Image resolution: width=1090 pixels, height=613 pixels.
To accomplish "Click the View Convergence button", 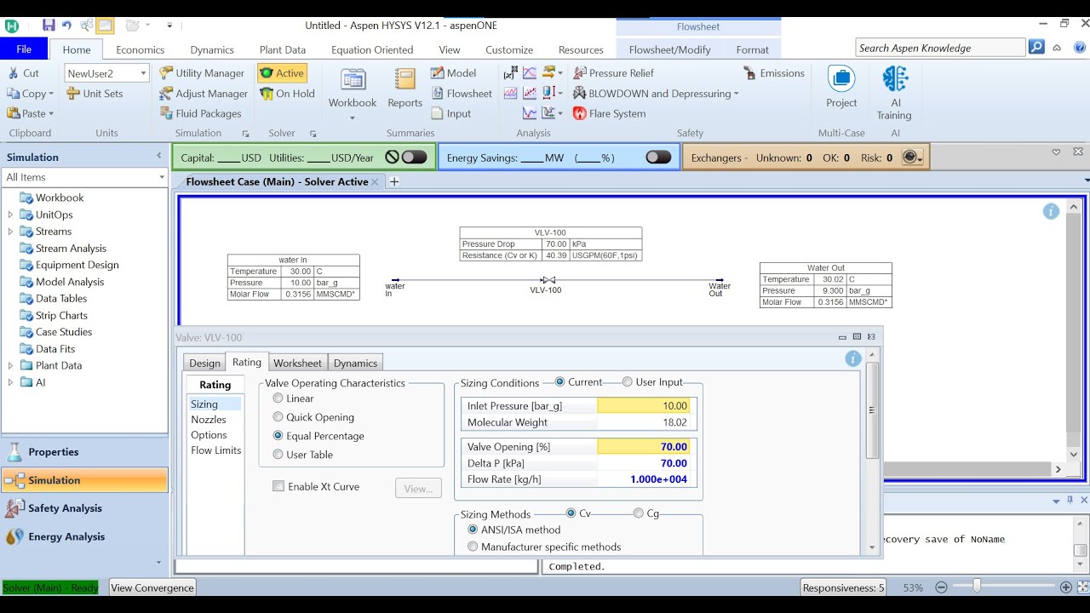I will coord(152,587).
